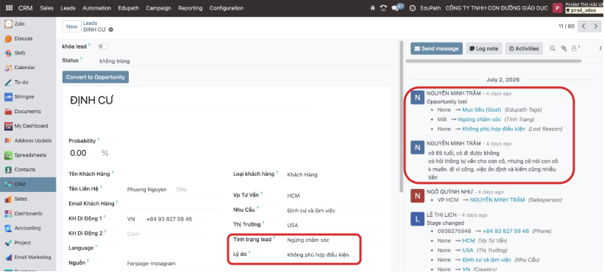604x272 pixels.
Task: Open Dashboards app in sidebar
Action: (x=28, y=213)
